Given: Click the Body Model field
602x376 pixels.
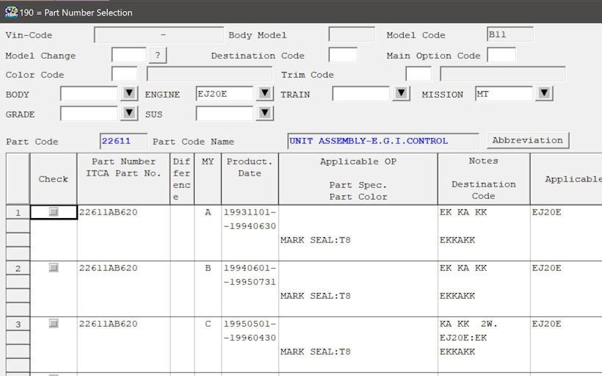Looking at the screenshot, I should coord(352,35).
